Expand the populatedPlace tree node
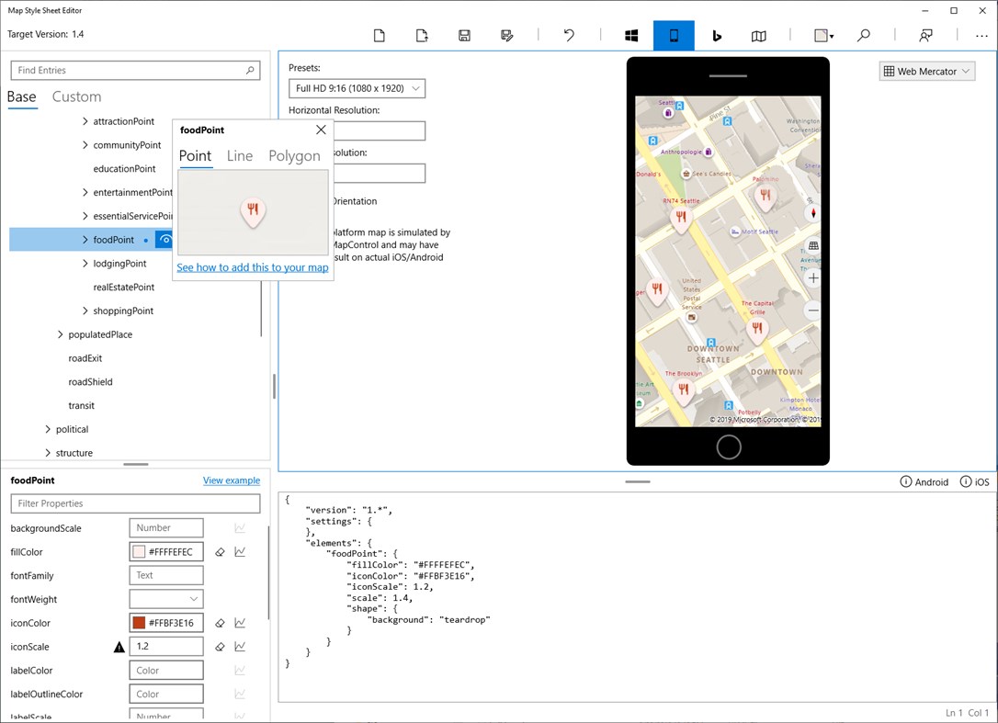The height and width of the screenshot is (723, 998). coord(61,334)
